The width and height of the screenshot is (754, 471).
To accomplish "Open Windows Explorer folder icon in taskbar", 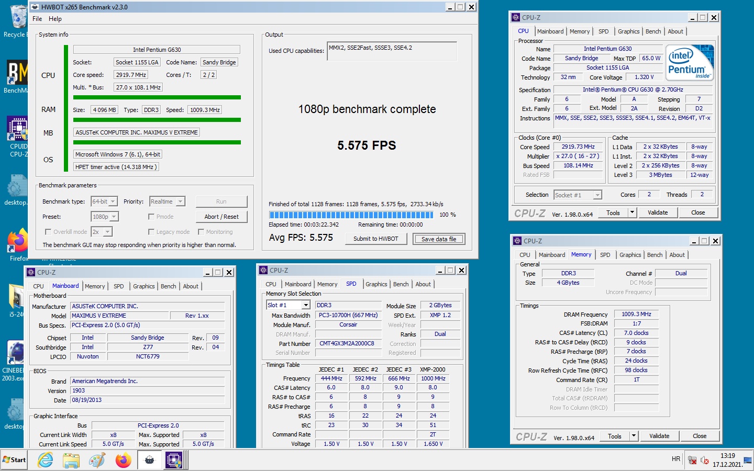I will tap(71, 461).
